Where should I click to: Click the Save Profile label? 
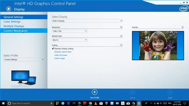tap(94, 98)
